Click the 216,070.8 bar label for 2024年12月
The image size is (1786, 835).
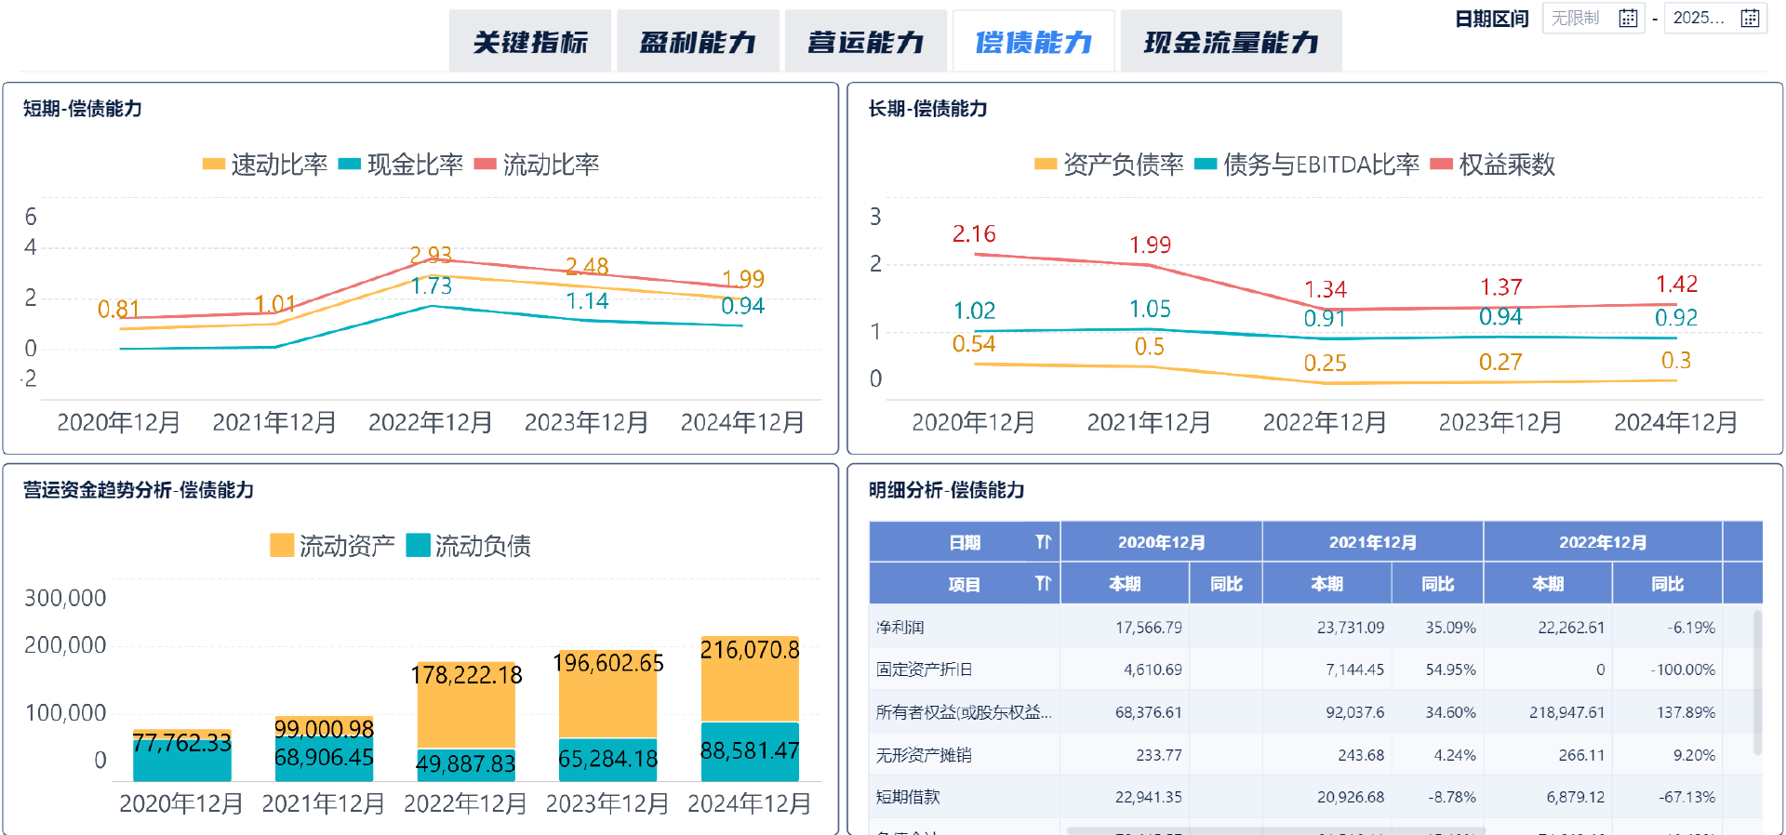(750, 650)
